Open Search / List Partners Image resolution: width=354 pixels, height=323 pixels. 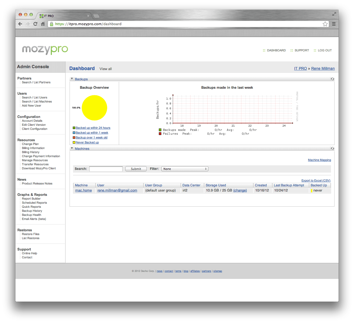(36, 82)
